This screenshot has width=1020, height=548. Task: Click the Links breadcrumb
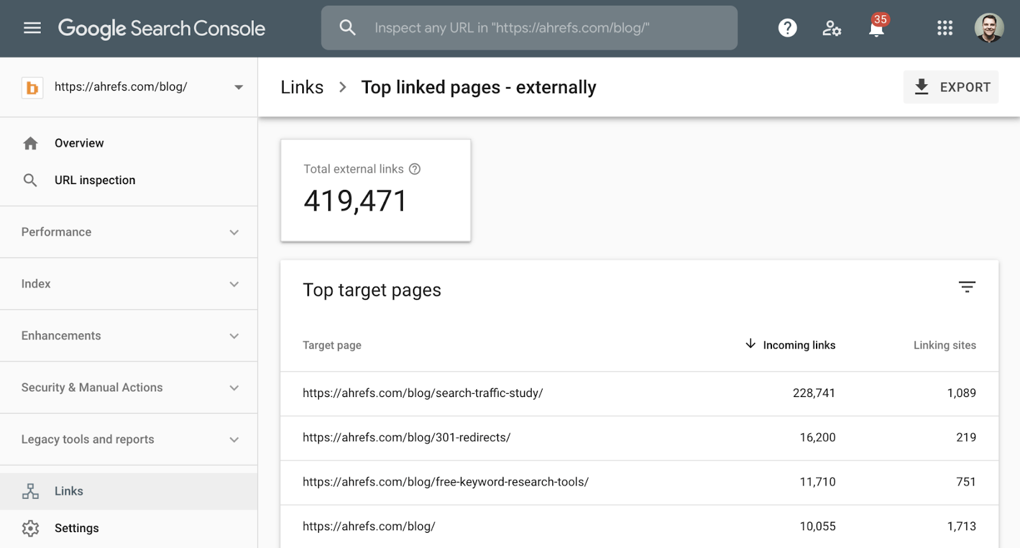[302, 87]
